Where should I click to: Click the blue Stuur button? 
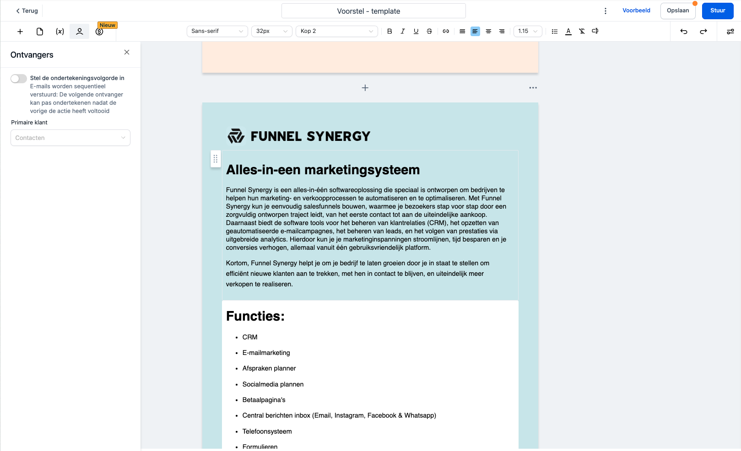pos(717,11)
